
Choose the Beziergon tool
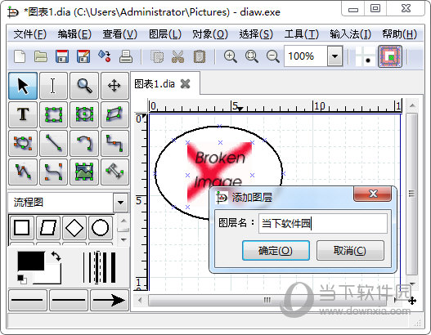coord(23,143)
